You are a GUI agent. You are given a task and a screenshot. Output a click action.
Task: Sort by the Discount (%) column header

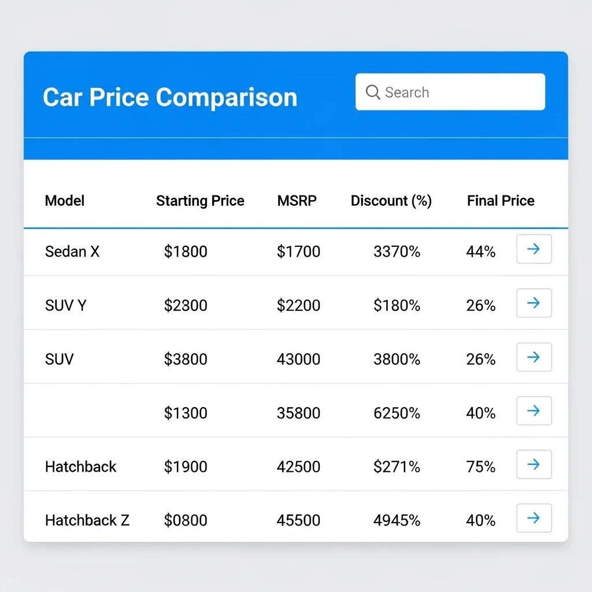391,201
